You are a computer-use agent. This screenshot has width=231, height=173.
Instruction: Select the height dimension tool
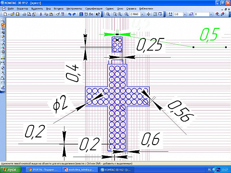pyautogui.click(x=3, y=88)
